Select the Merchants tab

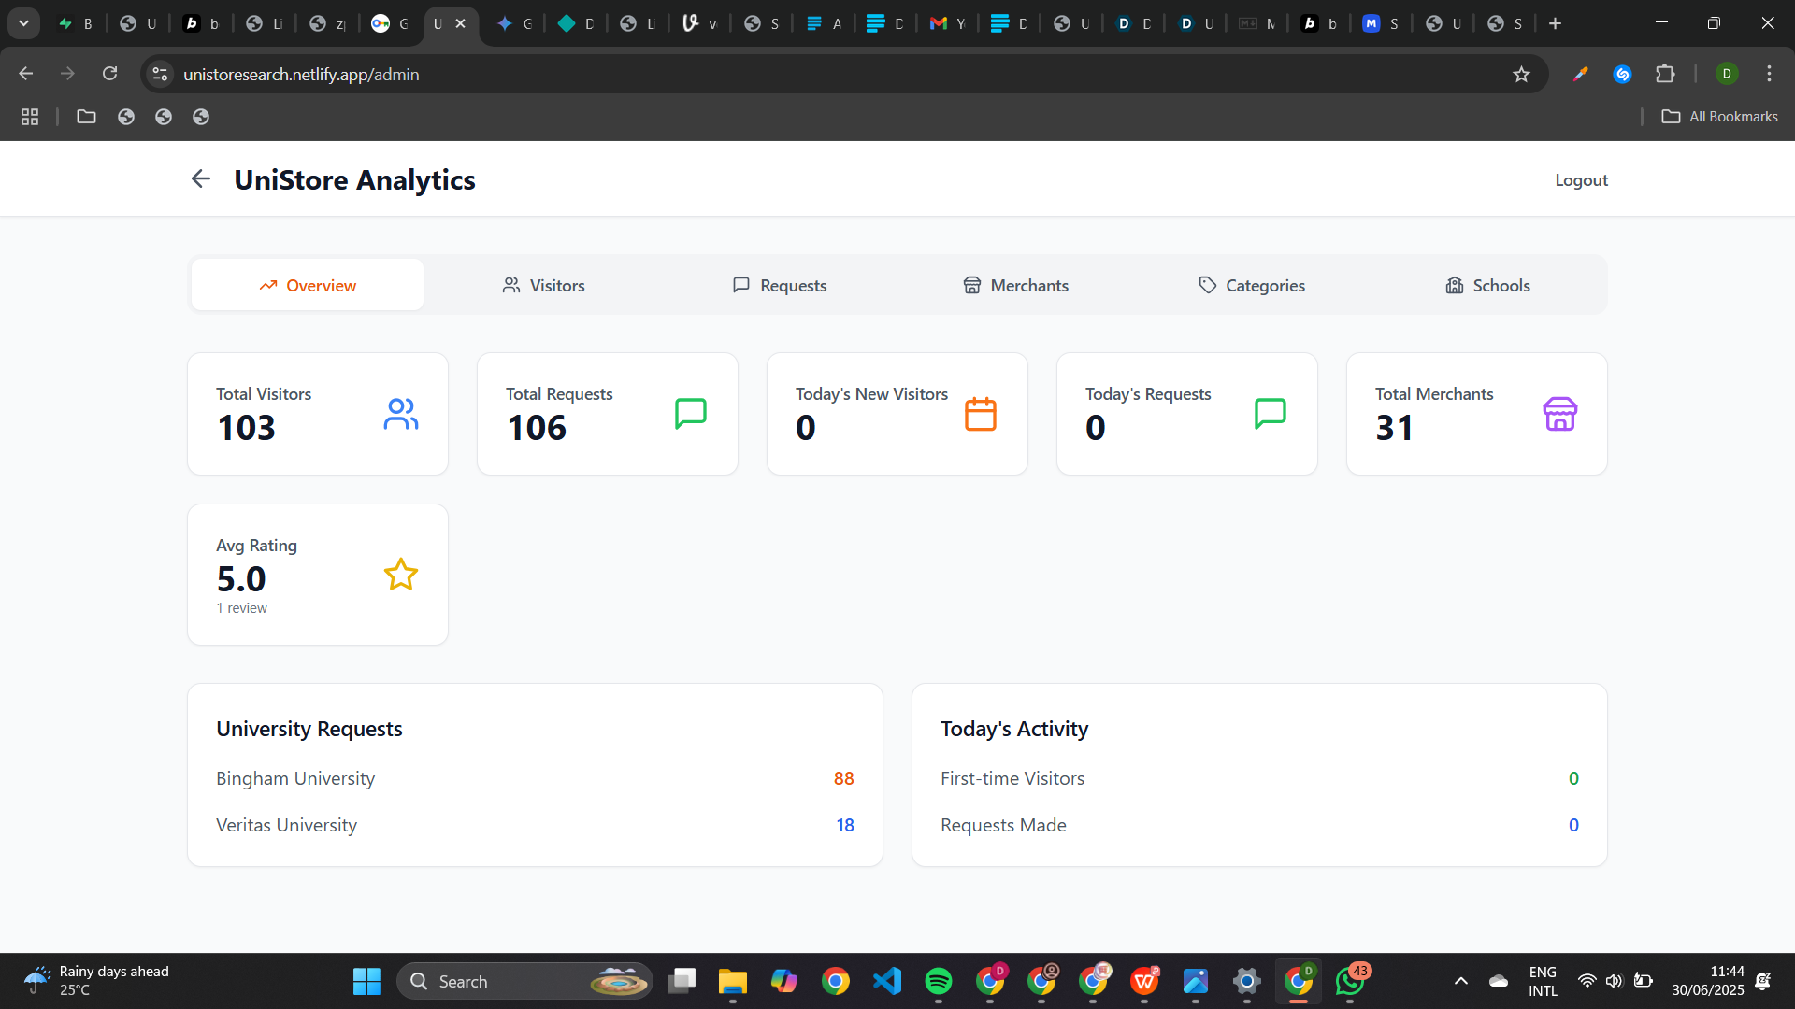[1015, 285]
